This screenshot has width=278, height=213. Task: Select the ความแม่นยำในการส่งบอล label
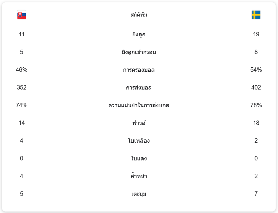(x=139, y=105)
